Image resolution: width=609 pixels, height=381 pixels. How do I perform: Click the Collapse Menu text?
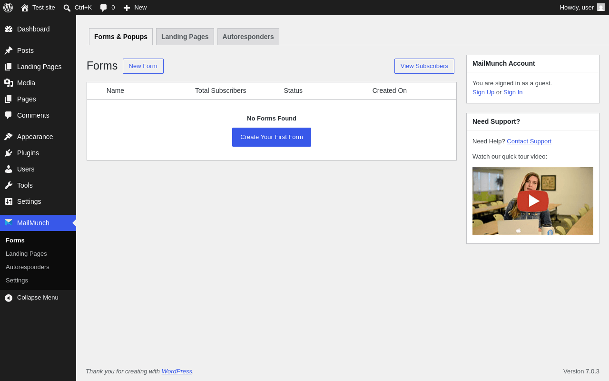click(x=38, y=298)
